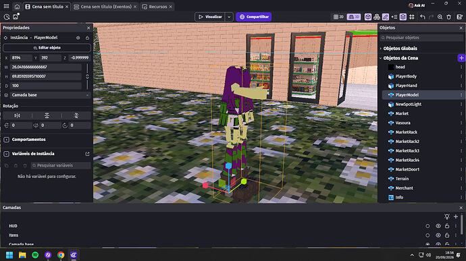This screenshot has height=261, width=466.
Task: Select the MarketRack3 object in list
Action: click(407, 151)
